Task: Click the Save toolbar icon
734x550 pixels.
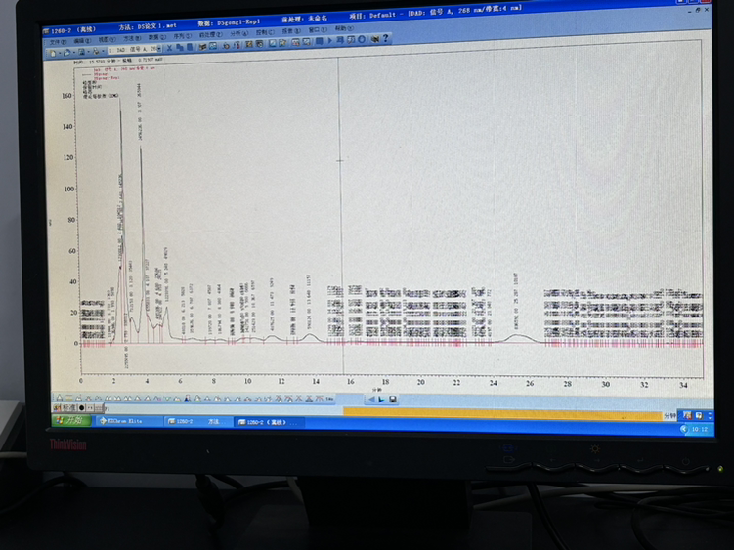Action: tap(81, 52)
